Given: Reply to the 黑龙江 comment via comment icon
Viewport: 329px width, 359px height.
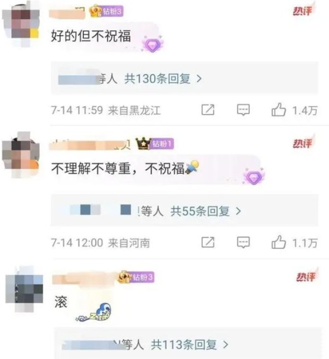Looking at the screenshot, I should point(243,110).
